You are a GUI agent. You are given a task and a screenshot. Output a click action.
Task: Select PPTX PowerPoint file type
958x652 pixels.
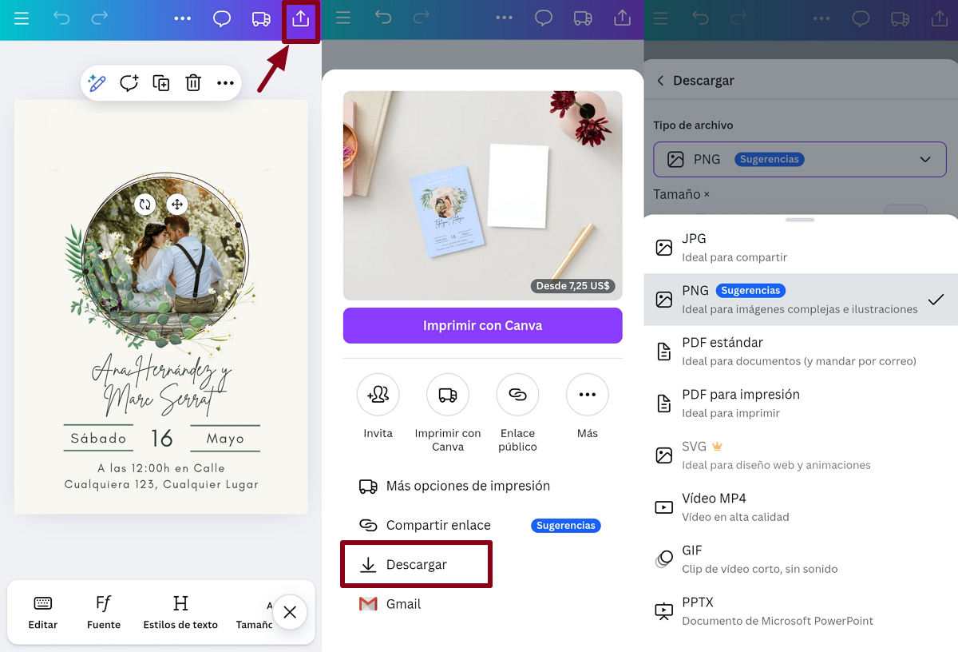(x=801, y=611)
